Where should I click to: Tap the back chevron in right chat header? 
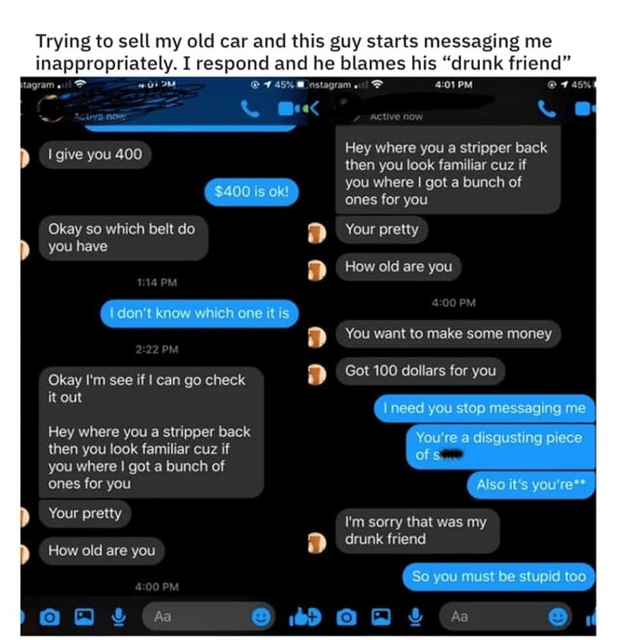click(314, 109)
